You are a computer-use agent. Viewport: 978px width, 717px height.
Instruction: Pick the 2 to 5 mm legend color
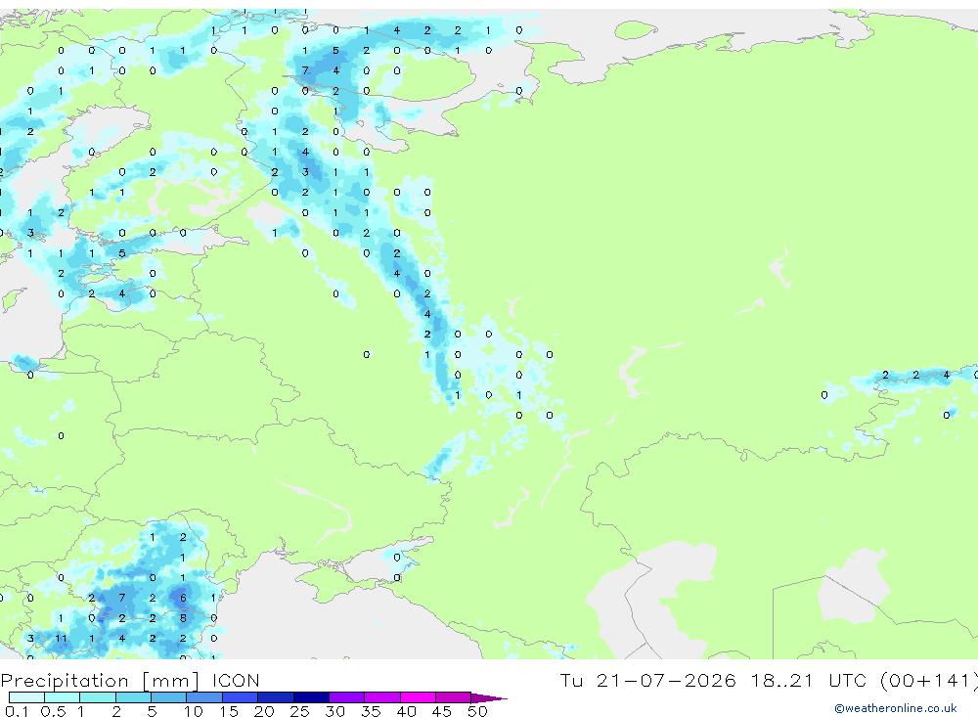tap(133, 697)
